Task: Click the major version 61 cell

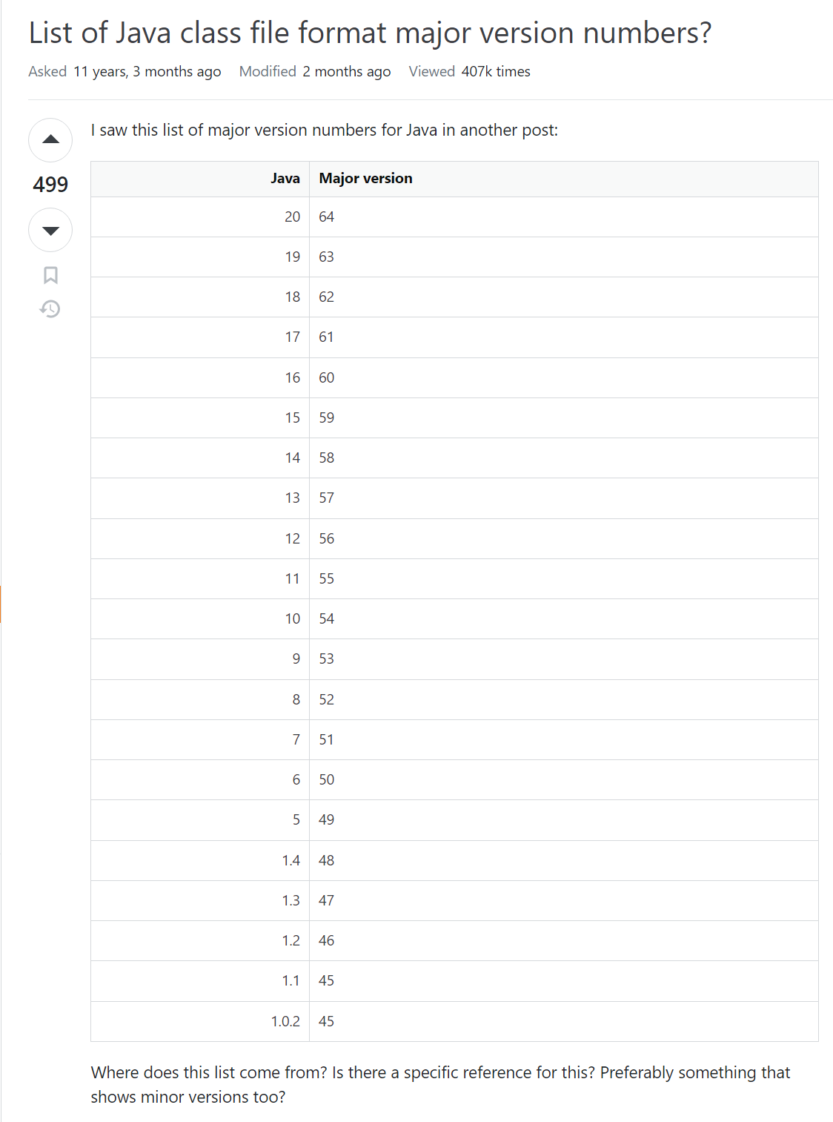Action: point(327,337)
